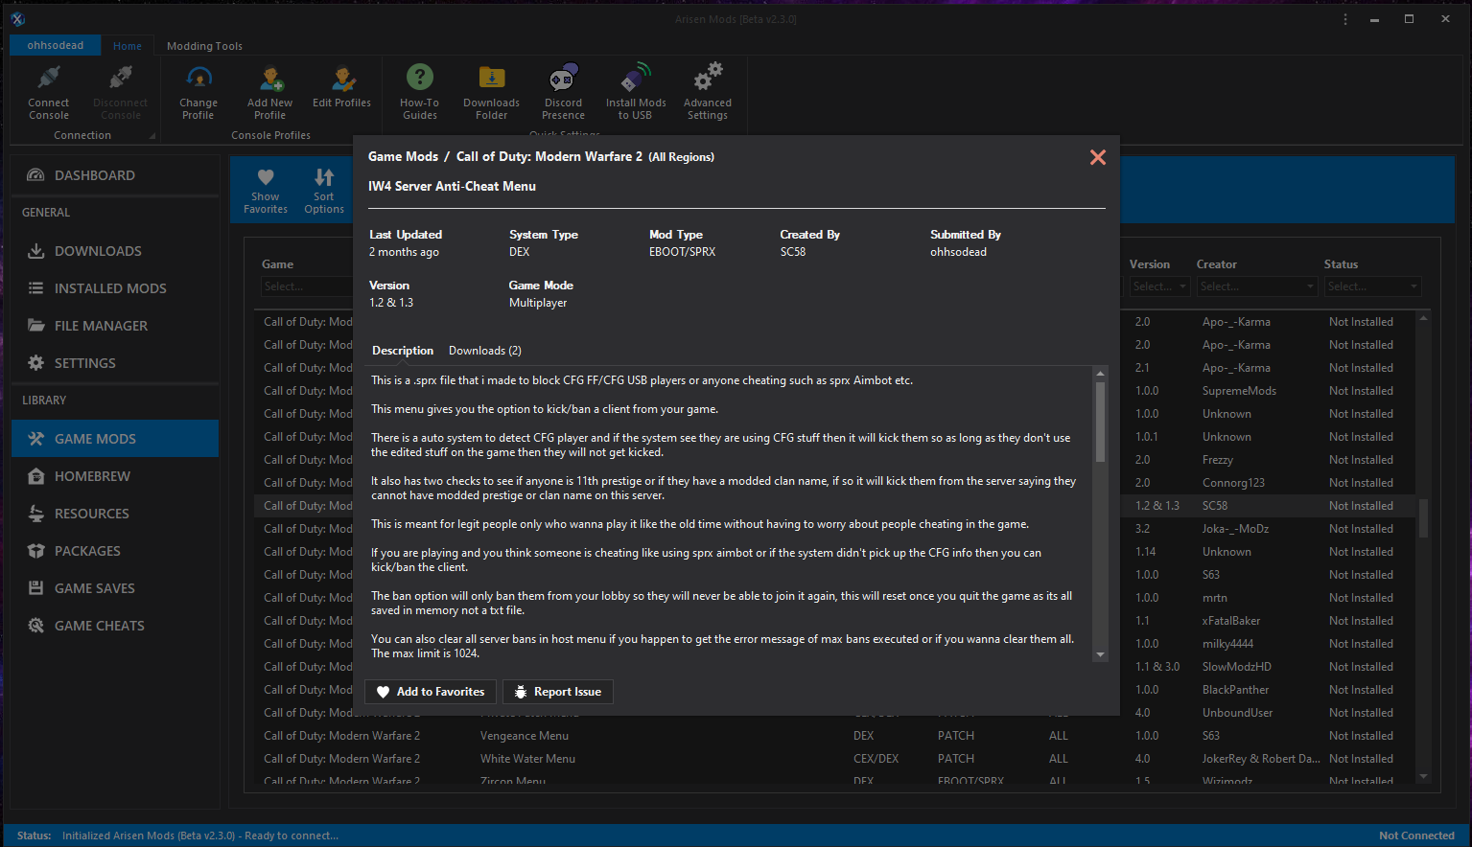The width and height of the screenshot is (1472, 847).
Task: Click the xFatalBaker creator cell
Action: [1231, 621]
